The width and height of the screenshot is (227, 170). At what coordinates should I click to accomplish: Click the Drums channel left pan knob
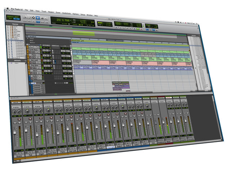click(14, 112)
